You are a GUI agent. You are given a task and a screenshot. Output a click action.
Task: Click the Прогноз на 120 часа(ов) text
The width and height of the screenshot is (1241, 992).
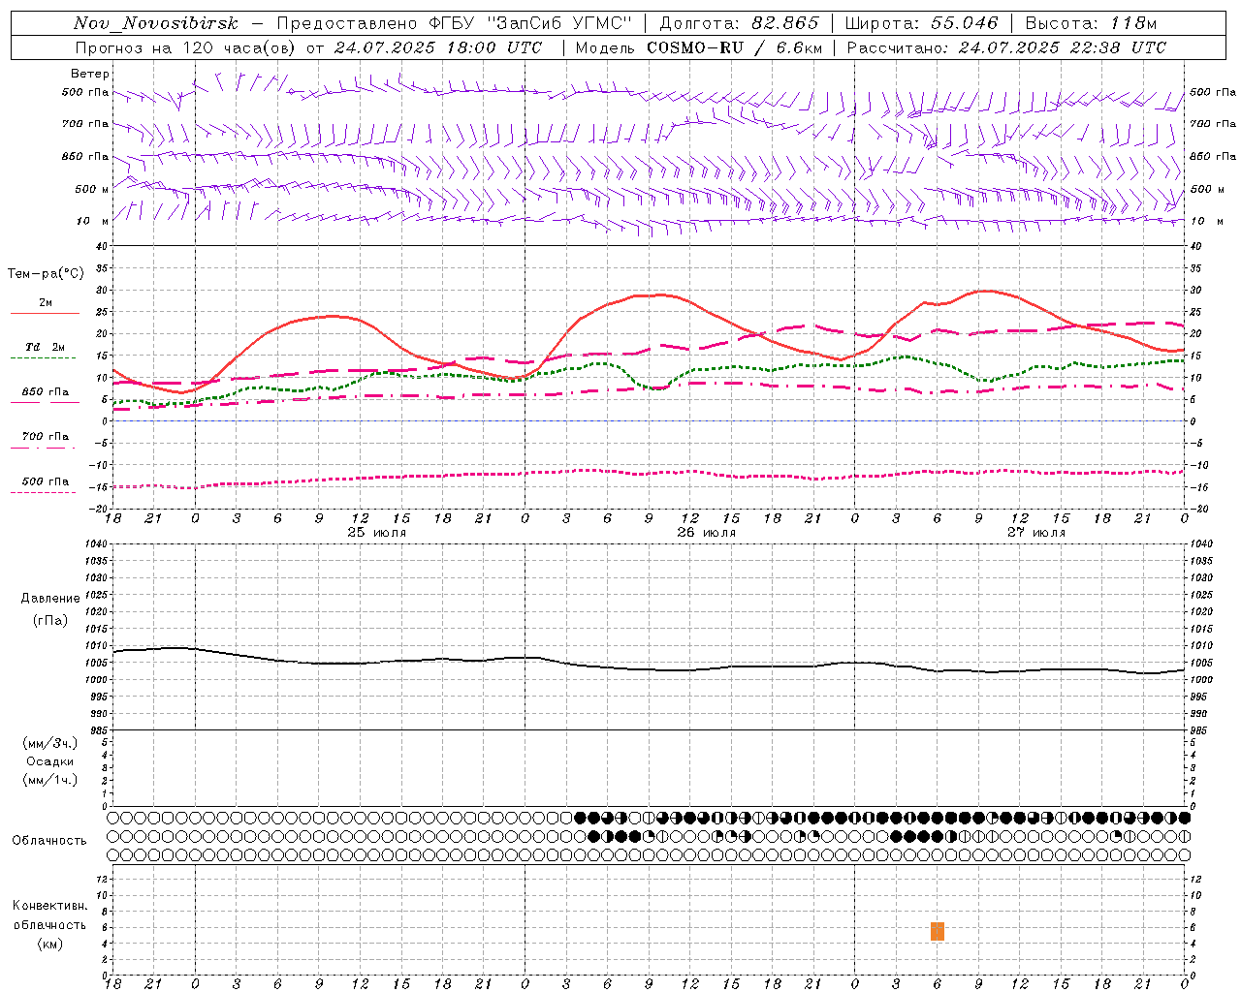(x=186, y=47)
